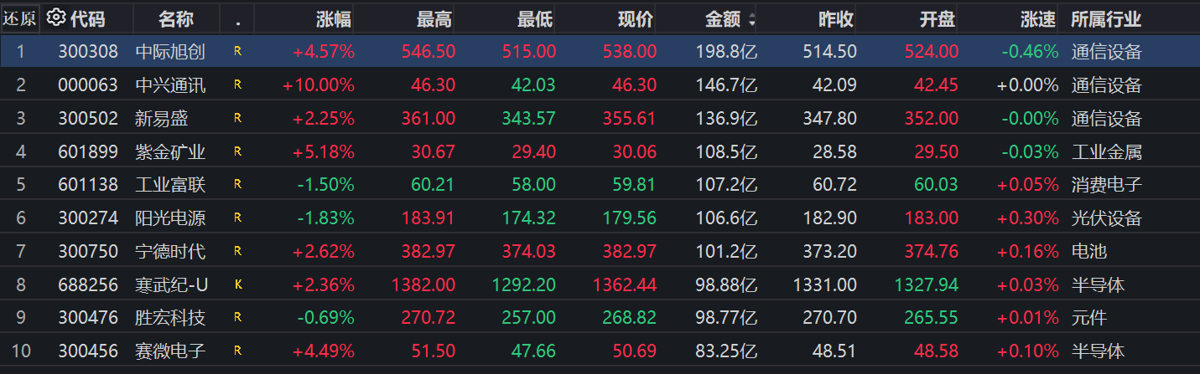
Task: Click the R marker for 中兴通讯
Action: click(237, 85)
